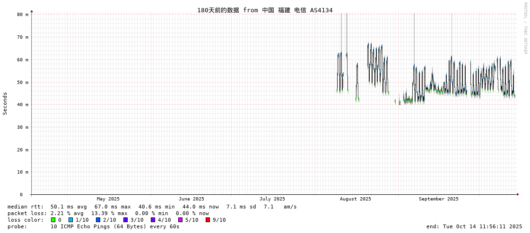Select the blue 2/10 loss swatch
Viewport: 530px width, 233px height.
point(98,220)
